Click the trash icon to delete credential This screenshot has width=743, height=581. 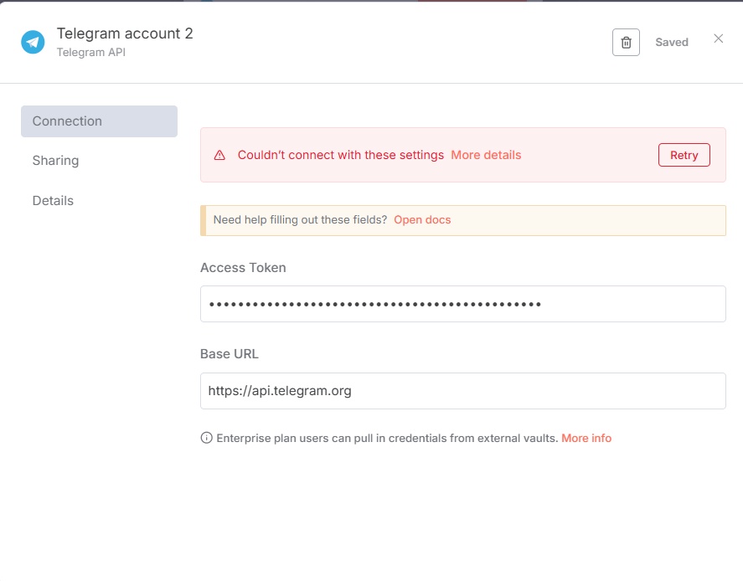click(x=626, y=42)
